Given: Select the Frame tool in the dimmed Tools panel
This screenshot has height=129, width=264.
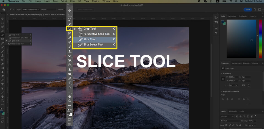Looking at the screenshot, I should tap(2, 39).
